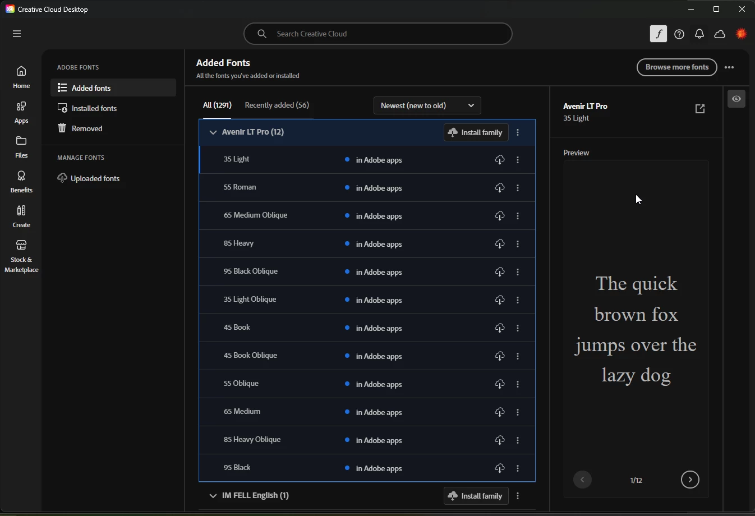Open more options for 85 Heavy Oblique
This screenshot has height=516, width=755.
[518, 440]
